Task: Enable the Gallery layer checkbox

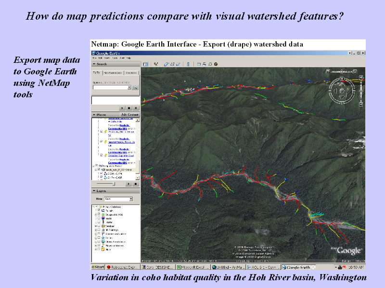Action: click(x=99, y=238)
